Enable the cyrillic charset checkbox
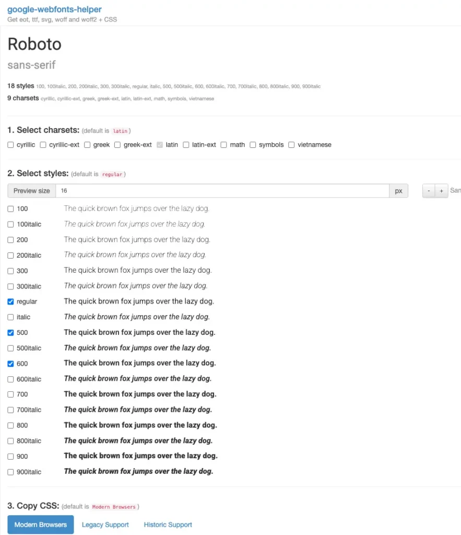The height and width of the screenshot is (535, 461). (10, 145)
